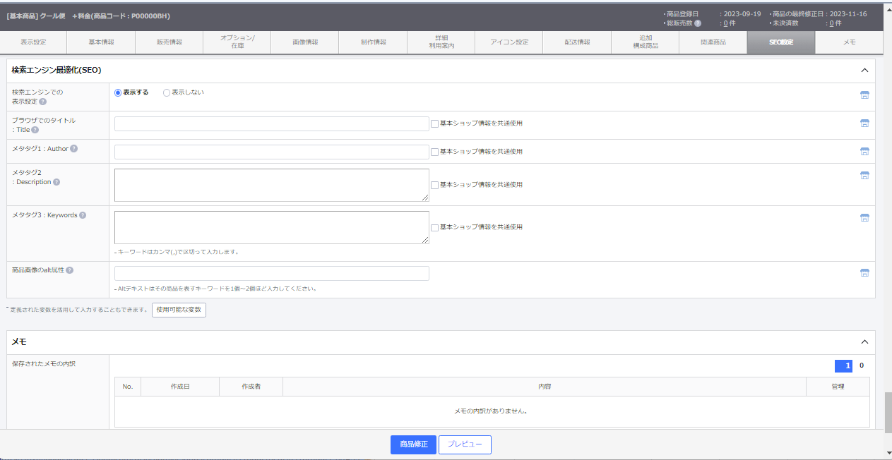Image resolution: width=892 pixels, height=460 pixels.
Task: Check 基本ショップ情報を共通使用 for Keywords
Action: point(435,227)
